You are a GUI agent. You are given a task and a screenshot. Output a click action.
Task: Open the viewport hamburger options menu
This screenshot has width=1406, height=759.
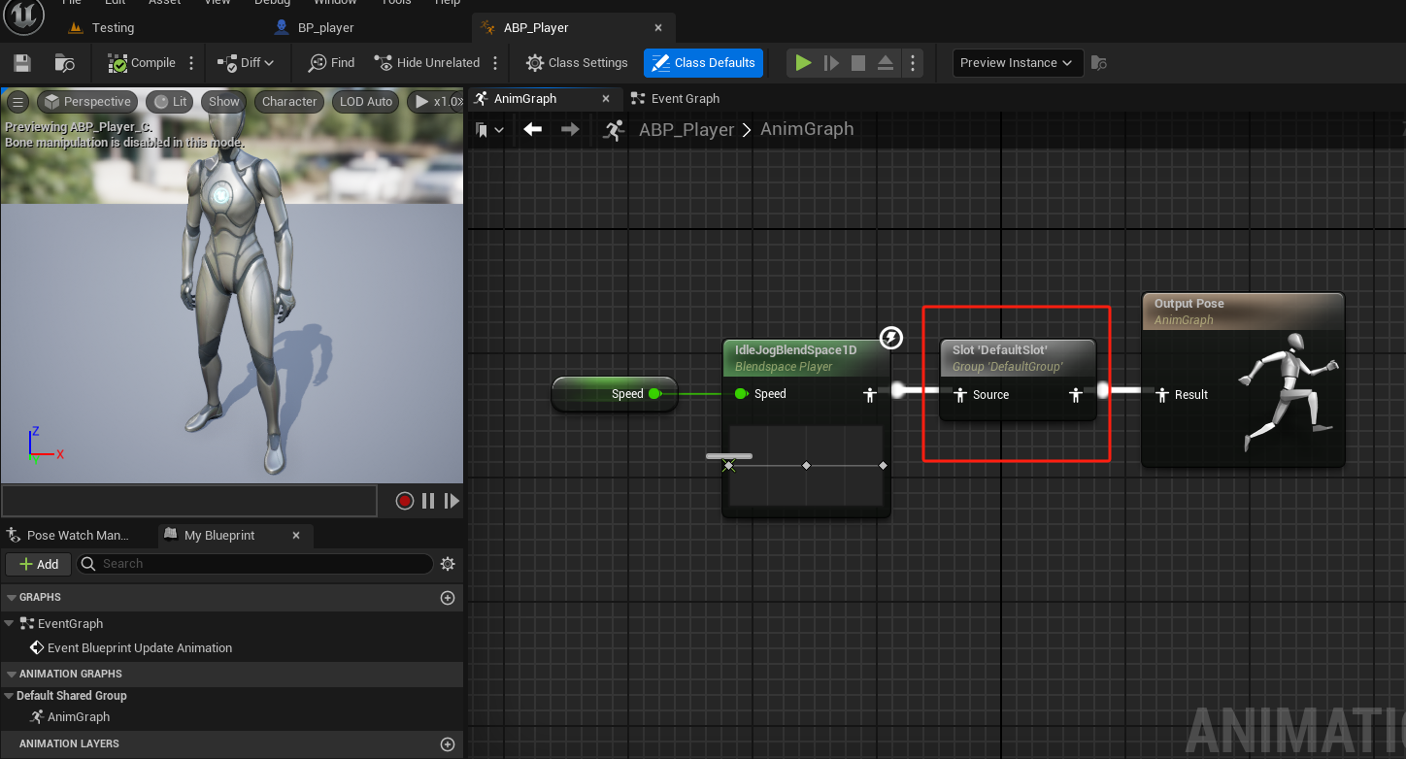[x=17, y=102]
